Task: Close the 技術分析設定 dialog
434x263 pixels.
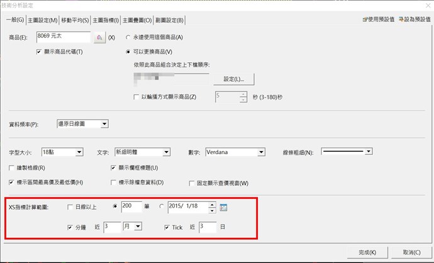Action: (428, 5)
